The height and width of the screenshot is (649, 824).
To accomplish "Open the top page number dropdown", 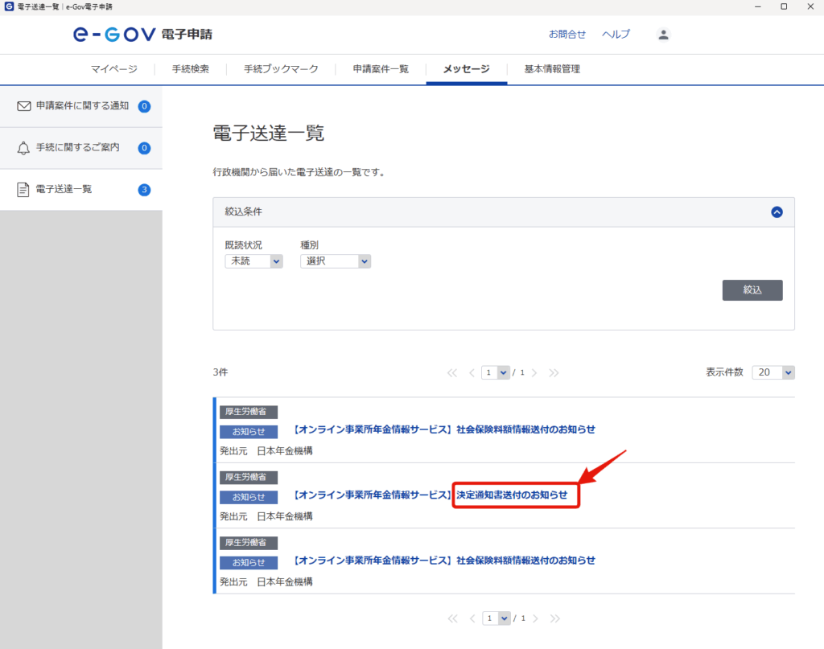I will pyautogui.click(x=496, y=372).
